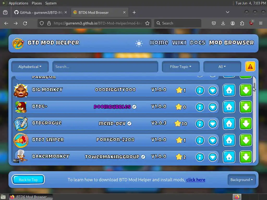Screen dimensions: 267x200
Task: Open the Background dropdown
Action: (x=242, y=180)
